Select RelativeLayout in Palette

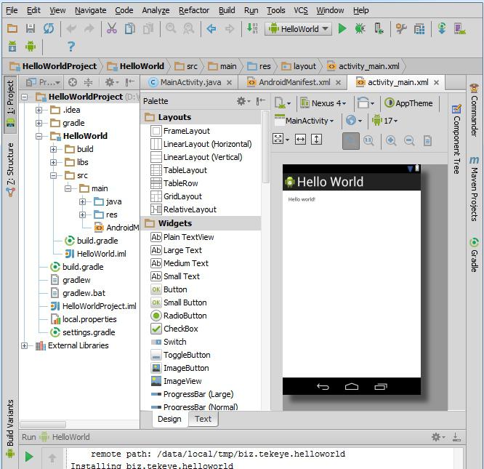(x=190, y=209)
